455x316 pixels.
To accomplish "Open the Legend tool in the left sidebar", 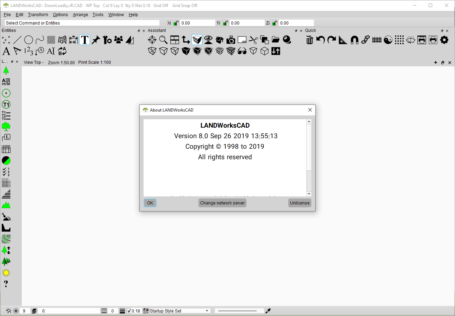I will (6, 149).
